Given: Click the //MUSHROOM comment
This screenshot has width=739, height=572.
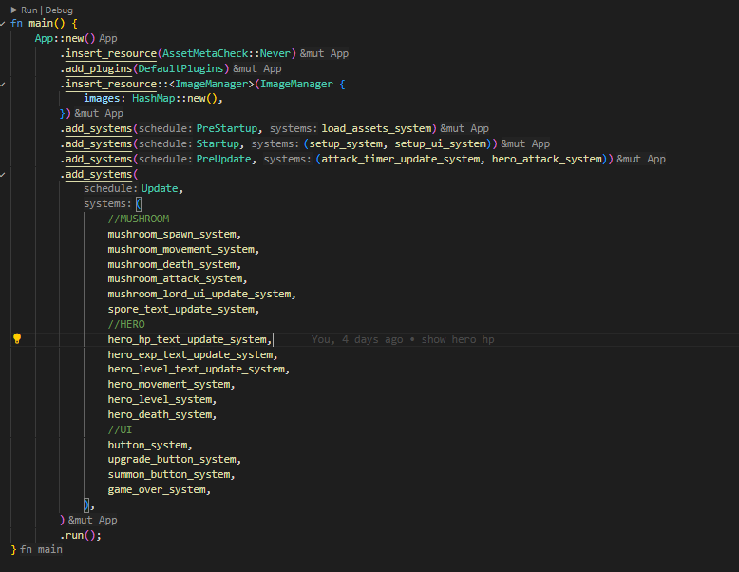Looking at the screenshot, I should (x=138, y=219).
